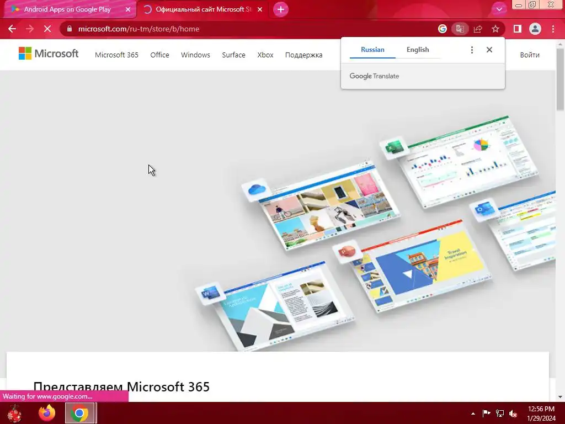
Task: Click the Word icon in hero image
Action: [x=210, y=293]
